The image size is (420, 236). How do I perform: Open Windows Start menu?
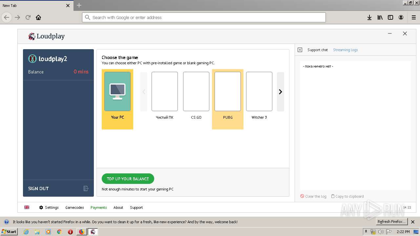coord(9,231)
